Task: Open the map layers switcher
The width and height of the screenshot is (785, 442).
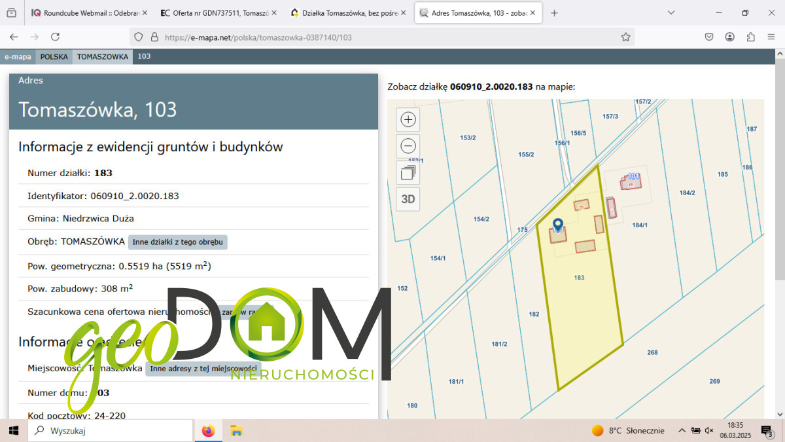Action: point(408,173)
